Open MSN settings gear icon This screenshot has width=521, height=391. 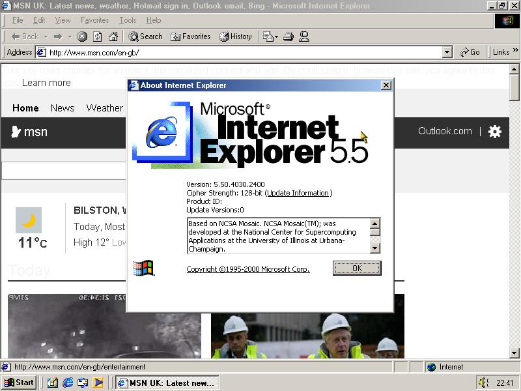click(x=495, y=131)
